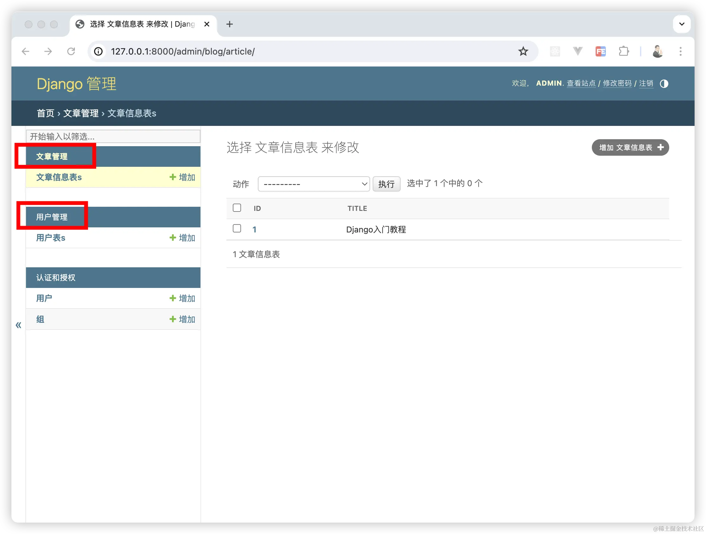Collapse sidebar with double chevron
706x534 pixels.
pos(18,325)
